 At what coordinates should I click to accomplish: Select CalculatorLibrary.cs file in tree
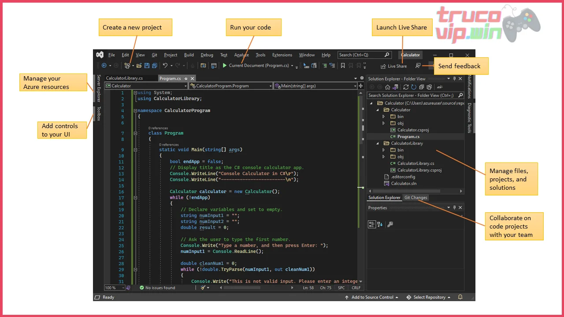pos(416,163)
